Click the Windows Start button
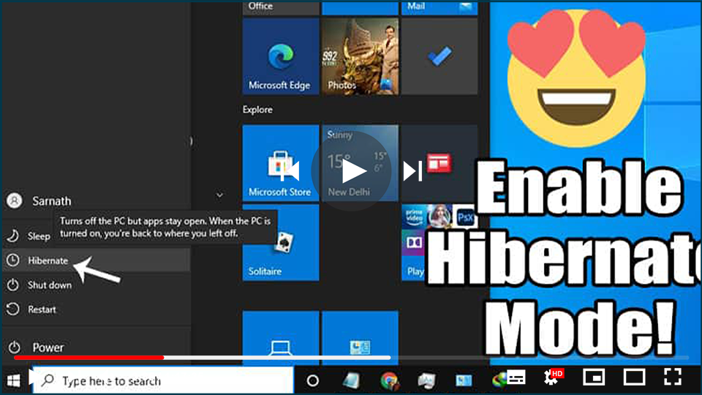702x395 pixels. tap(13, 380)
